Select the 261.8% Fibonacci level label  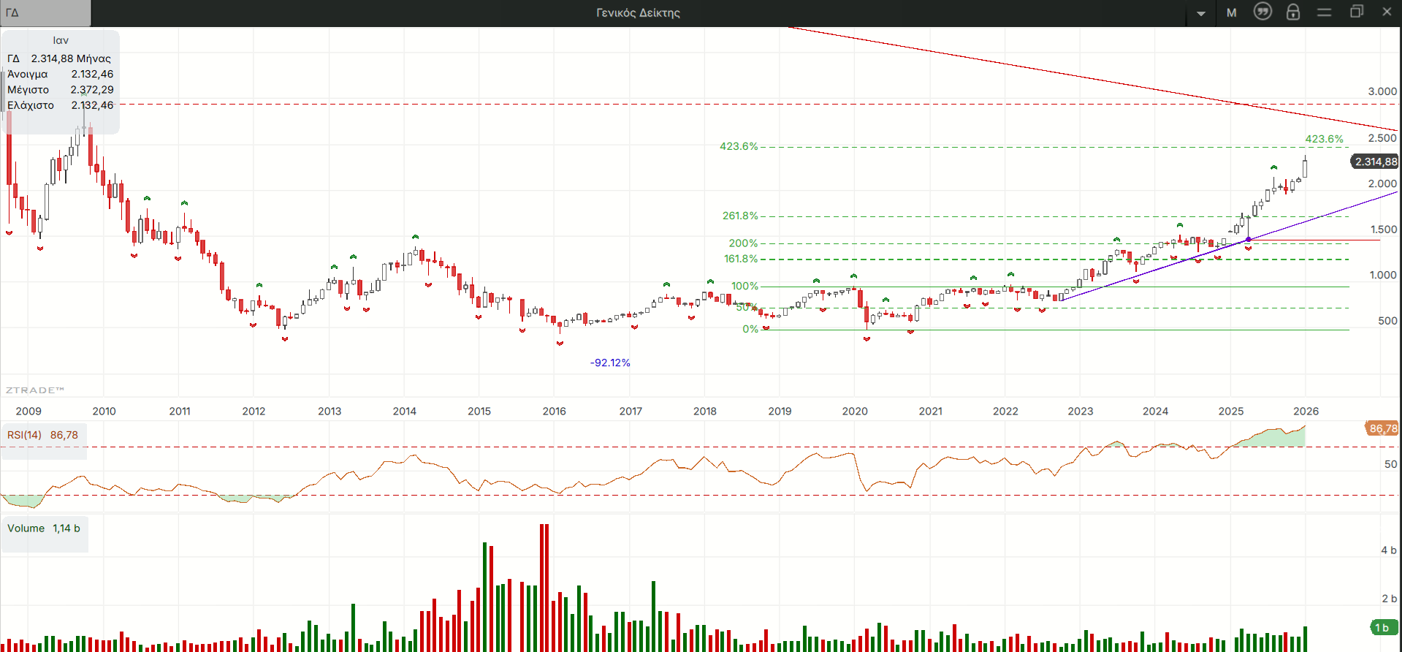[740, 216]
